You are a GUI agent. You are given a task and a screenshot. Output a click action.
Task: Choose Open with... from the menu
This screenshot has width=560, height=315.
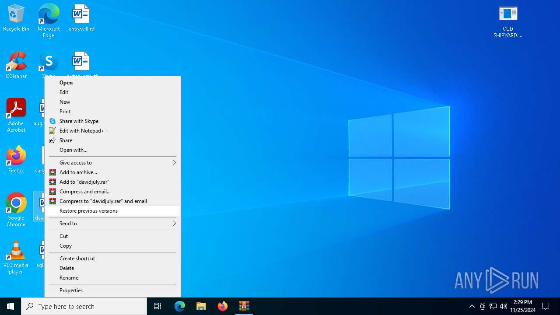(113, 150)
